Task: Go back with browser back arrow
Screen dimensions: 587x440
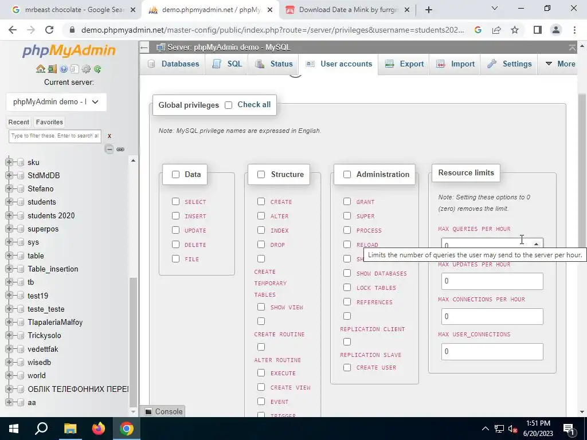Action: (x=13, y=30)
